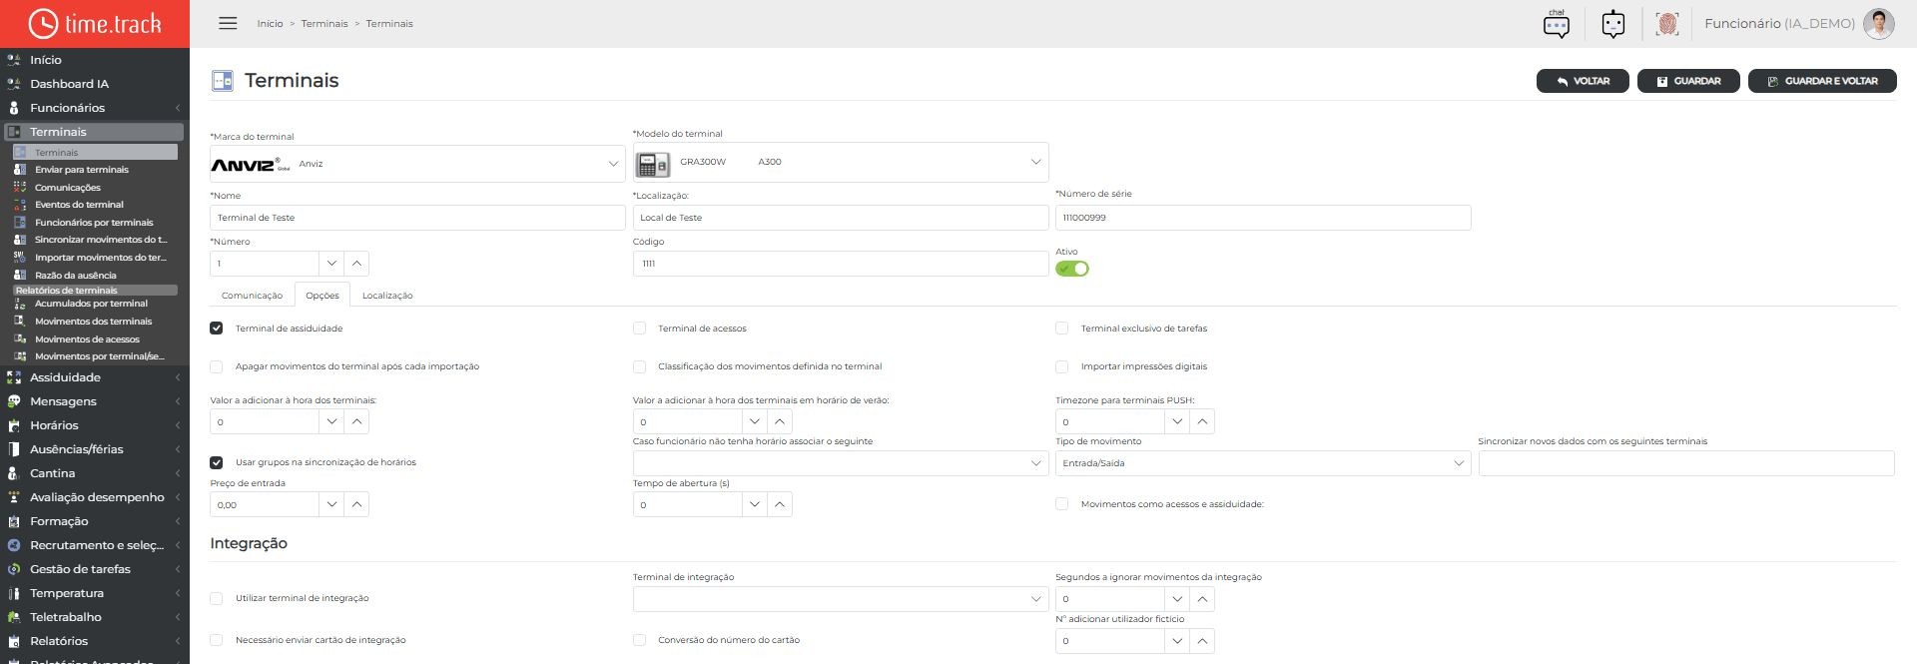
Task: Click the Mensagens sidebar icon
Action: 14,401
